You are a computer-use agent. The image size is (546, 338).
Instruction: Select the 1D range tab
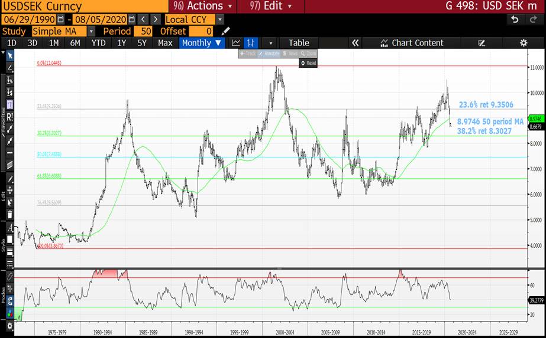coord(12,42)
